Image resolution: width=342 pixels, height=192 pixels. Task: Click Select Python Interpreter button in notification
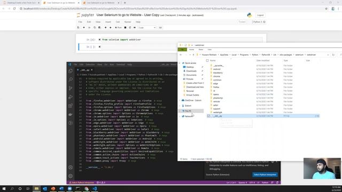tap(265, 174)
